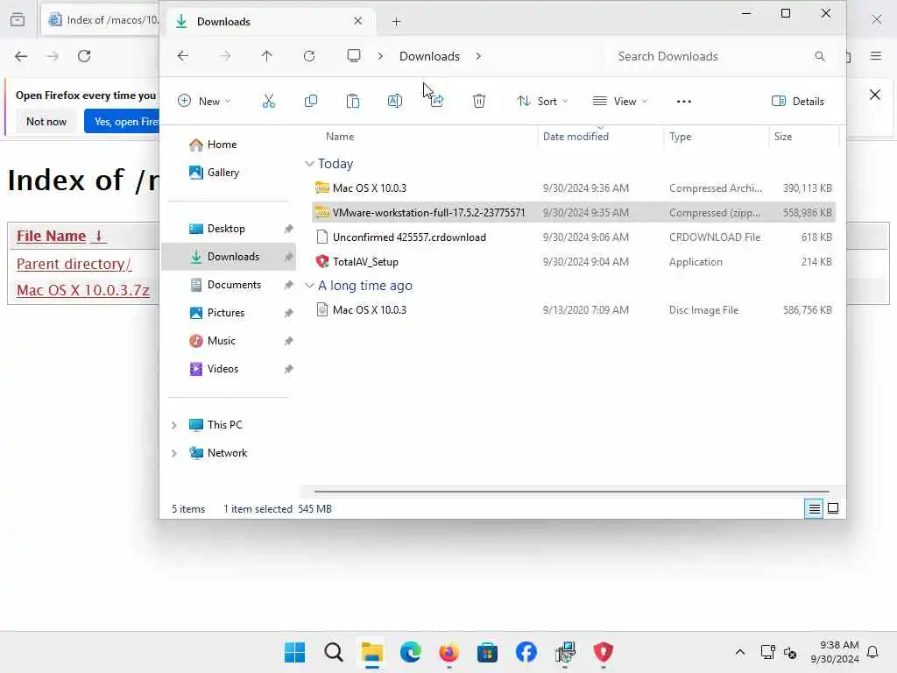Select Mac OS X 10.0.3 disc image file

573,310
